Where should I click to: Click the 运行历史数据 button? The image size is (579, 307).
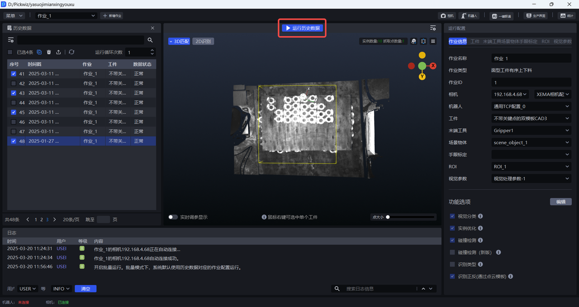coord(302,28)
